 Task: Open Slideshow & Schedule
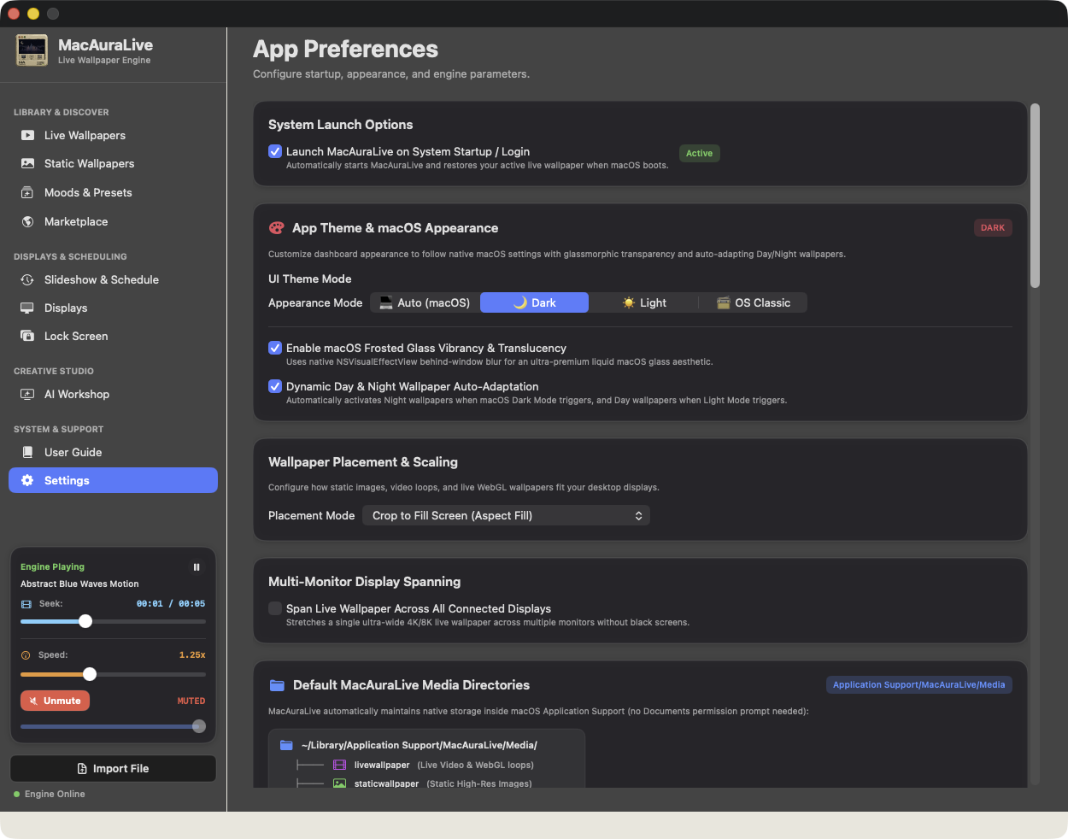pos(113,279)
